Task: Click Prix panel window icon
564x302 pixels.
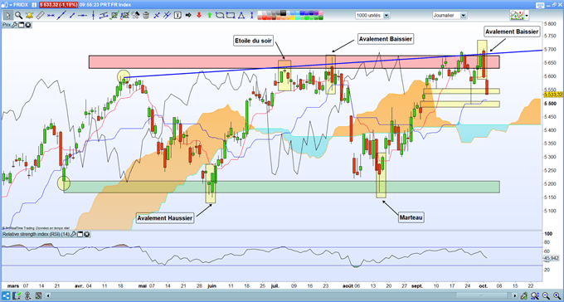Action: (21, 25)
